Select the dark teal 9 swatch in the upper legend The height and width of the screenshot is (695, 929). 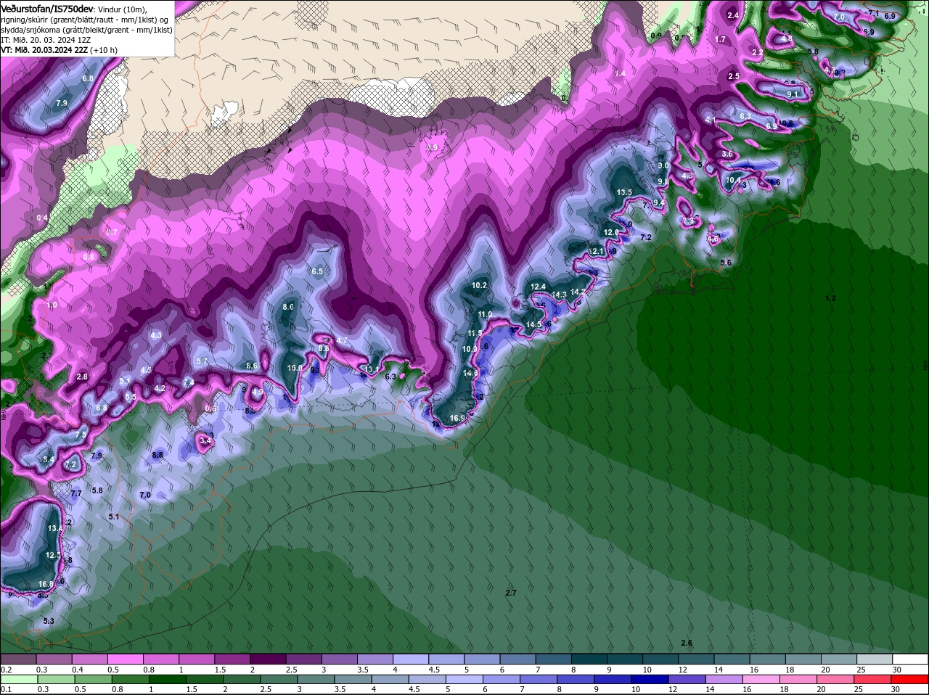coord(626,659)
